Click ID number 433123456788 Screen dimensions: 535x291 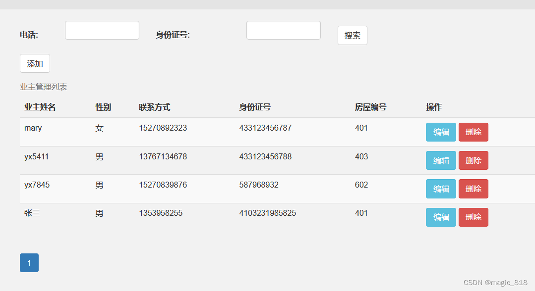click(265, 156)
